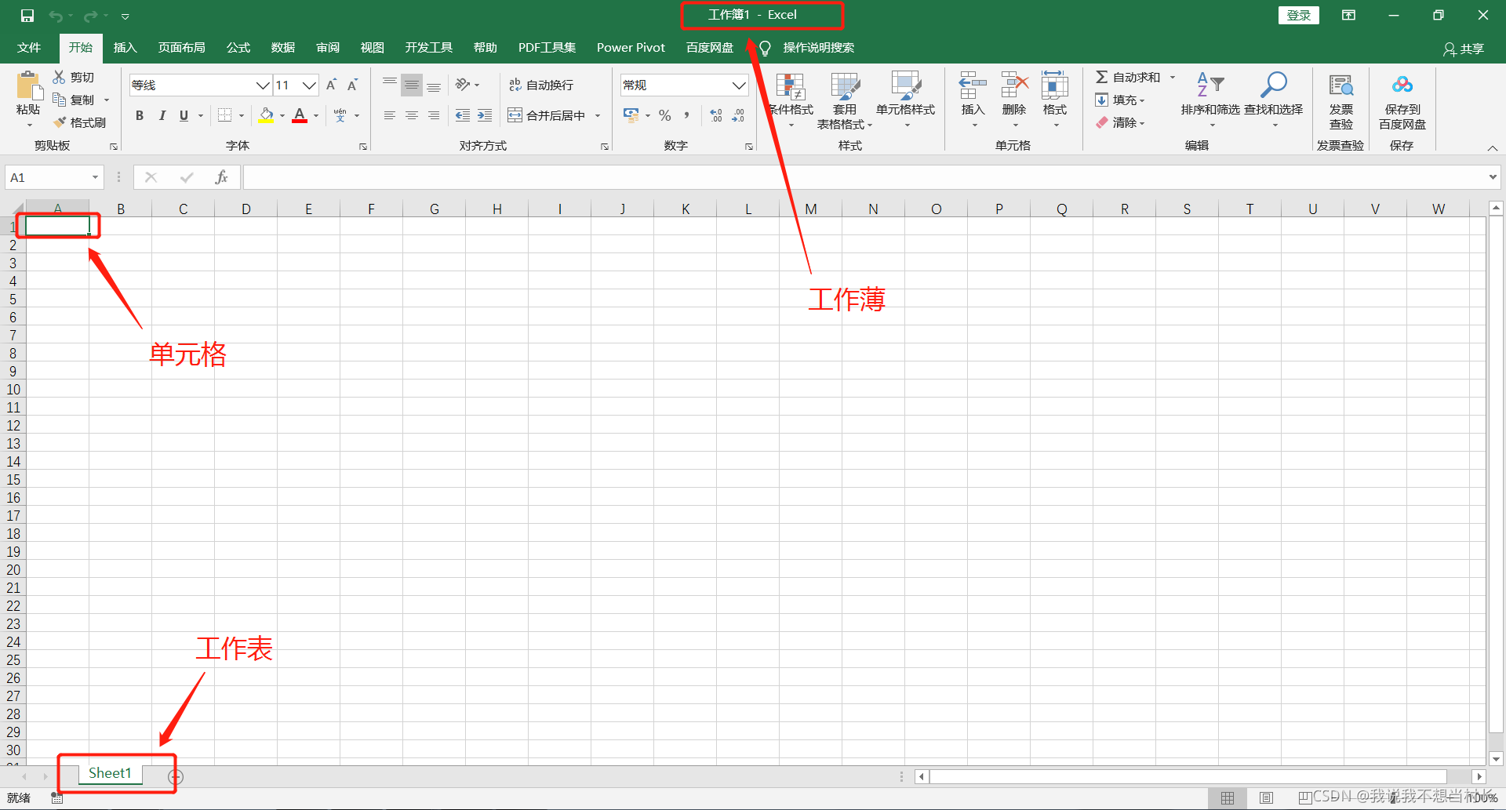Viewport: 1506px width, 810px height.
Task: Select the Sheet1 worksheet tab
Action: click(x=110, y=773)
